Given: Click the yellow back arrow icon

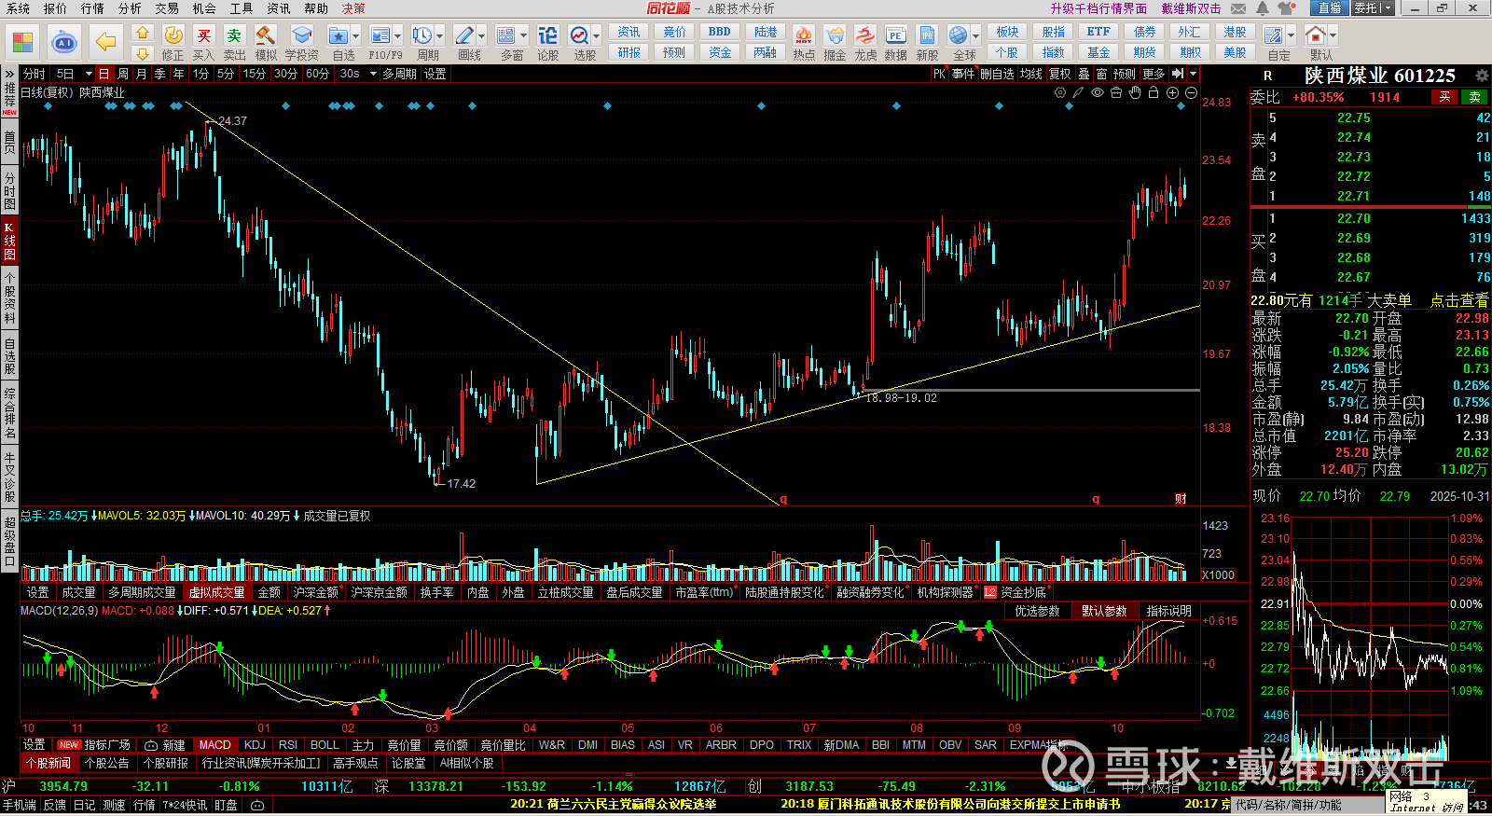Looking at the screenshot, I should tap(106, 42).
